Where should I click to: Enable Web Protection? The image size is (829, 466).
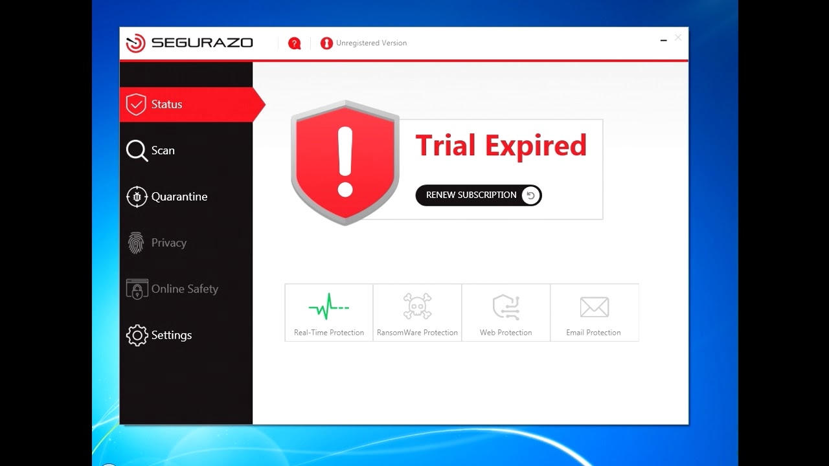click(505, 306)
